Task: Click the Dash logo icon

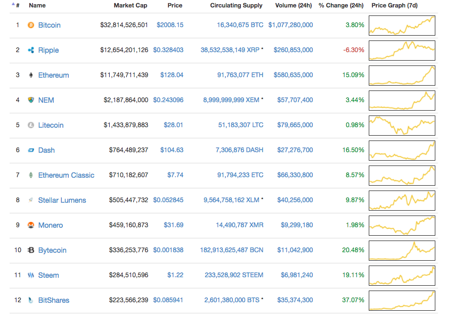Action: tap(31, 150)
